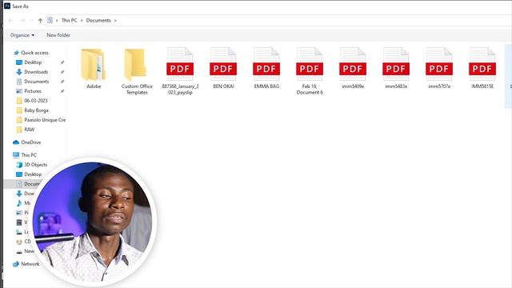The width and height of the screenshot is (512, 288).
Task: Click the pin icon beside Downloads
Action: 62,72
